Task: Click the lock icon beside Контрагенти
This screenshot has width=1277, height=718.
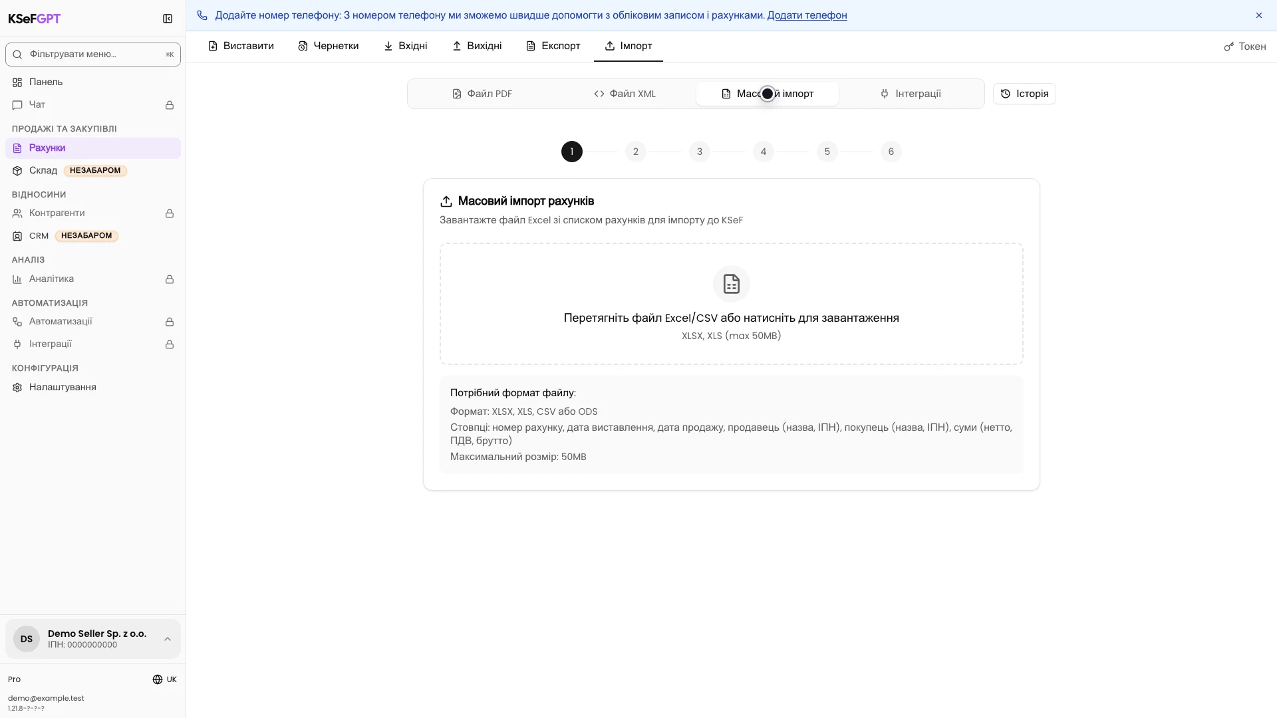Action: [x=170, y=213]
